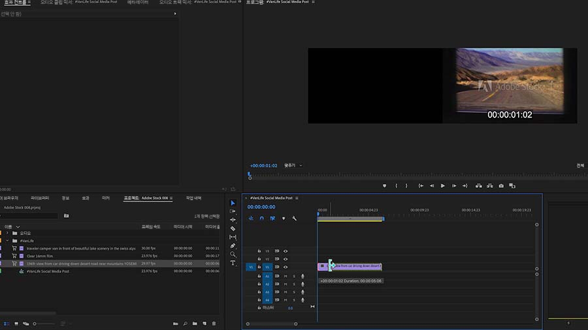Open Comparison View in Program monitor
588x330 pixels.
pyautogui.click(x=512, y=186)
